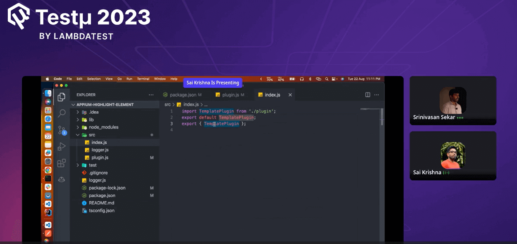Image resolution: width=517 pixels, height=244 pixels.
Task: Click Siri icon in the menu bar
Action: [342, 79]
